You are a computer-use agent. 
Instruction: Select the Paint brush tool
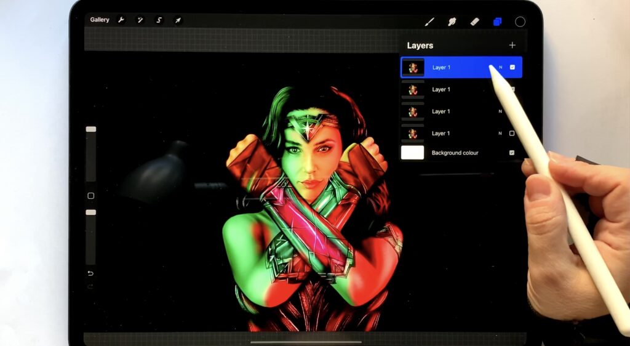[x=429, y=22]
